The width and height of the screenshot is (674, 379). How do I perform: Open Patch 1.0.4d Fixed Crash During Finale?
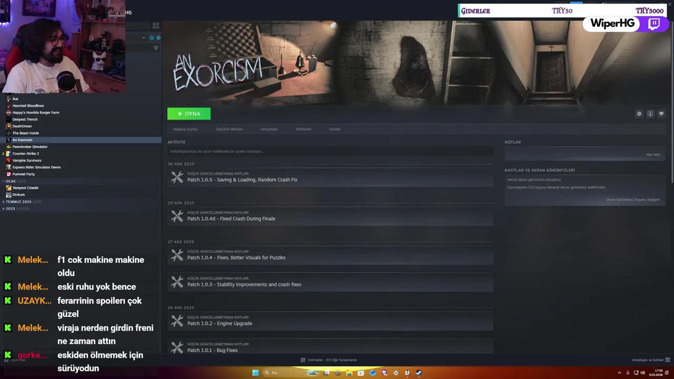click(x=331, y=216)
